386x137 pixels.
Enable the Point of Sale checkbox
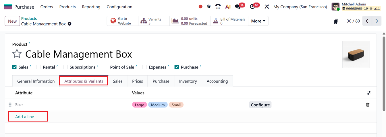pos(106,67)
